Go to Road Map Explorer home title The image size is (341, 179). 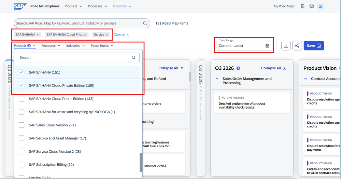(x=45, y=6)
